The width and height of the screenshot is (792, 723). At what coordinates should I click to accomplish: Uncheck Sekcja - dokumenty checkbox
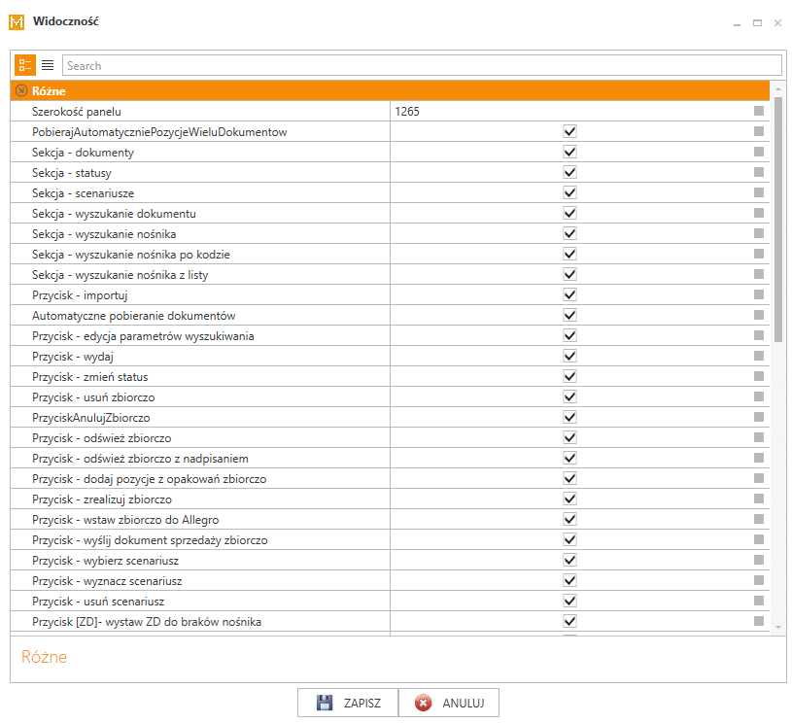click(x=569, y=152)
